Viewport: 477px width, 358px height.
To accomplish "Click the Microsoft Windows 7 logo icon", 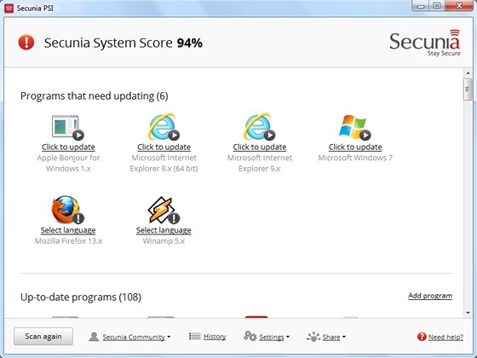I will pos(354,127).
